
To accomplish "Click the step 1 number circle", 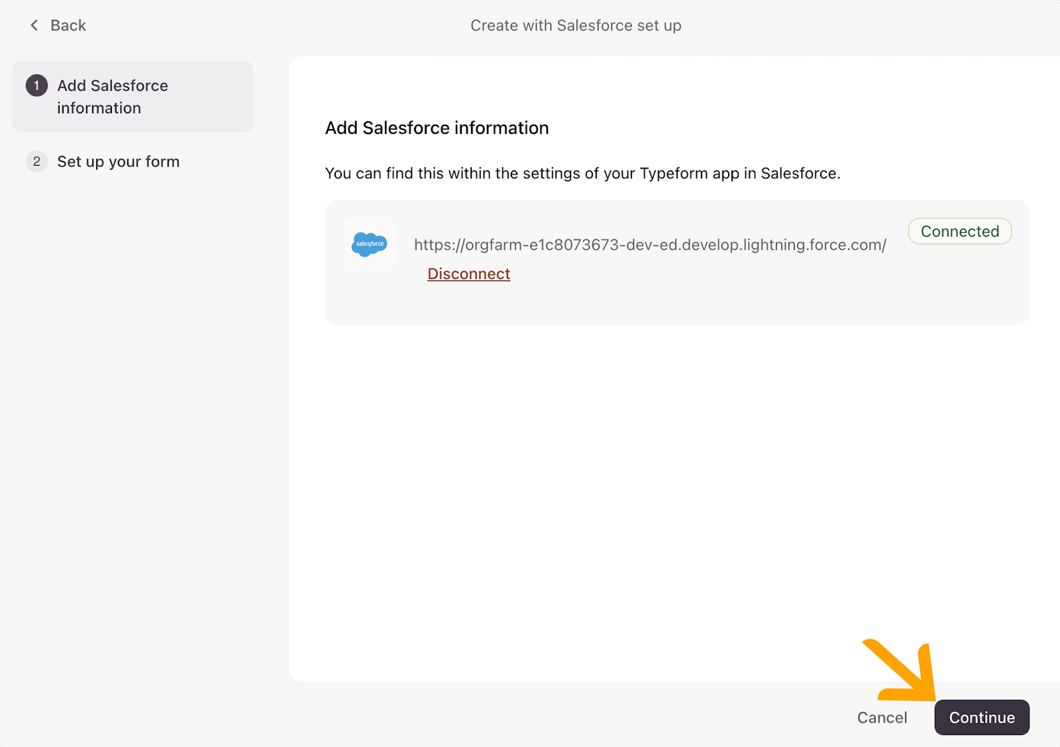I will point(36,86).
